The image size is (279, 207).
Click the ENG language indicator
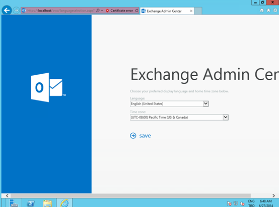tap(251, 201)
